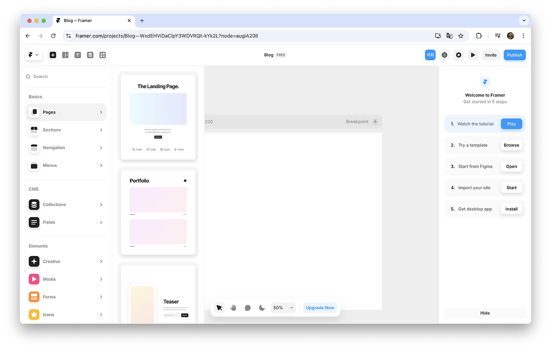This screenshot has height=350, width=551.
Task: Expand the Collections row chevron
Action: pyautogui.click(x=101, y=205)
